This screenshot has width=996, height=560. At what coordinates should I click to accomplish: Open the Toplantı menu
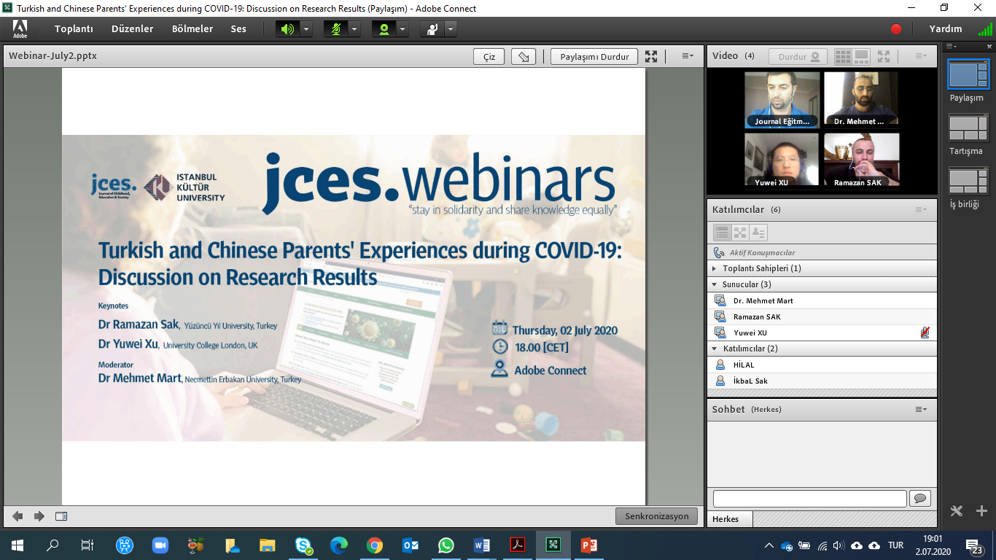(74, 29)
